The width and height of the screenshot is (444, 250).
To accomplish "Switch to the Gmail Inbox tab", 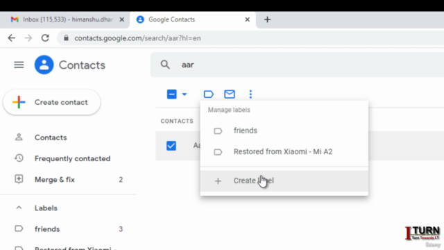I will coord(65,19).
